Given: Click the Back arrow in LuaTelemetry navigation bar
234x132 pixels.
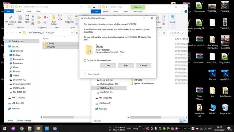Looking at the screenshot, I should (7, 33).
